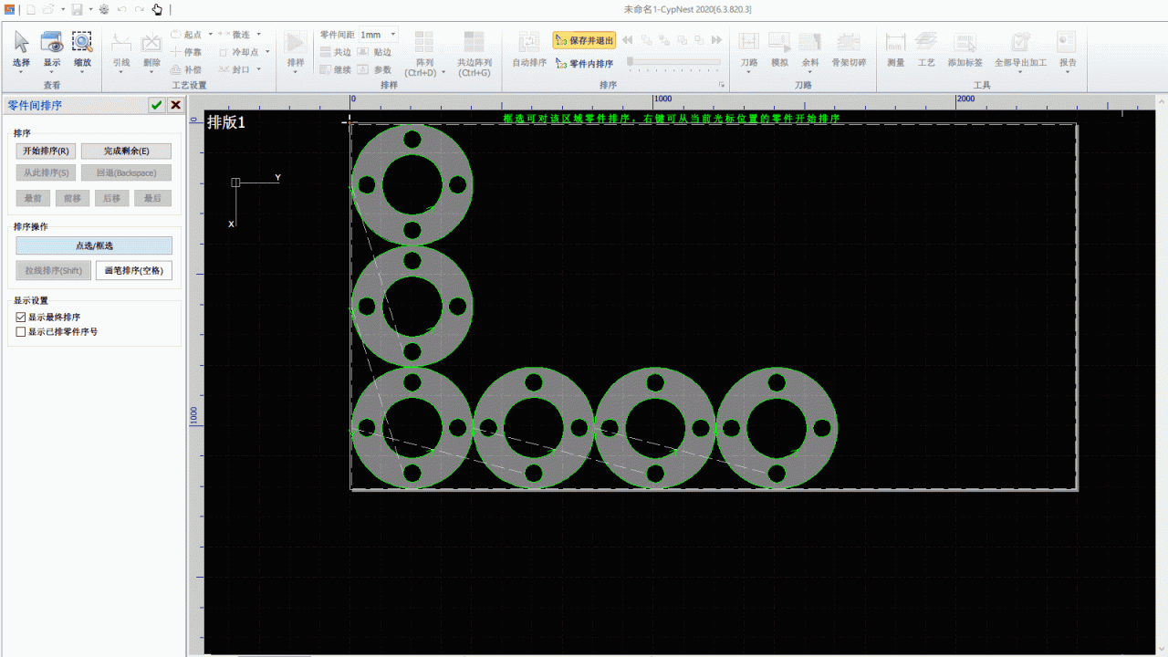Click 保存并退出 save and exit
Image resolution: width=1168 pixels, height=657 pixels.
pos(584,40)
